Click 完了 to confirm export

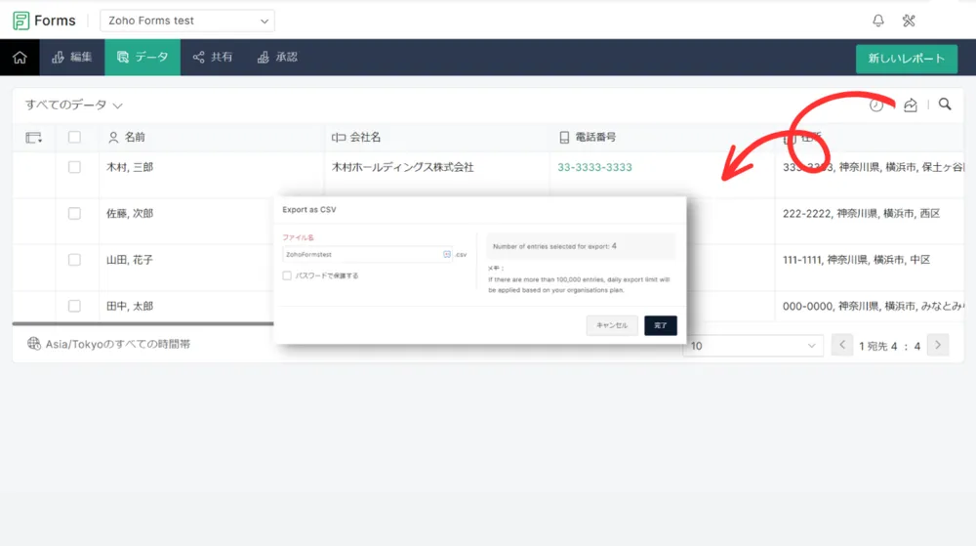[x=661, y=325]
